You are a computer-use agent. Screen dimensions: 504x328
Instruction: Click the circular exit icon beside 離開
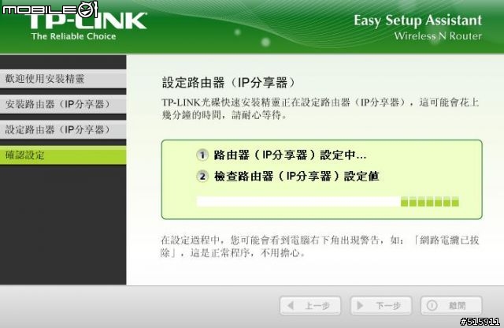pos(432,305)
